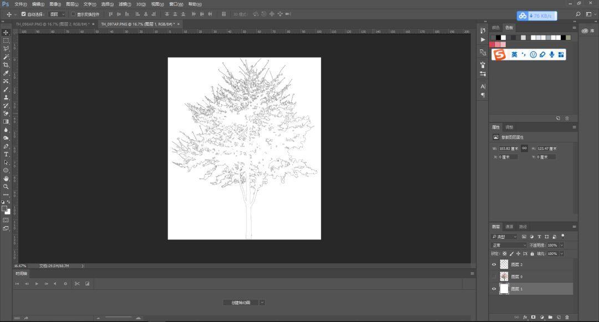599x322 pixels.
Task: Split the clip with the scissors icon
Action: tap(77, 283)
